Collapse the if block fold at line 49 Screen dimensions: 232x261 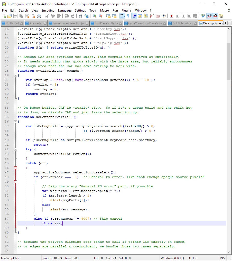tap(15, 182)
